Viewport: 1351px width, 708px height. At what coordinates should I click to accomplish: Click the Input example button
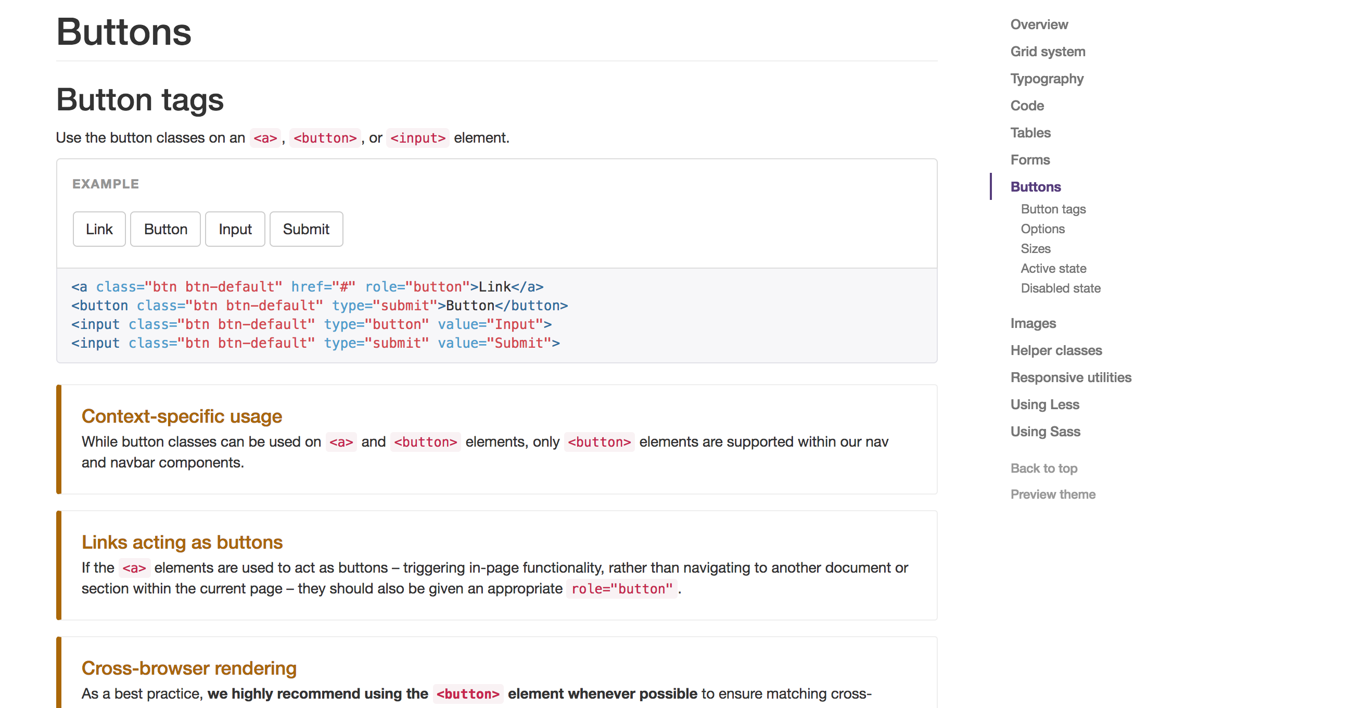[x=235, y=229]
